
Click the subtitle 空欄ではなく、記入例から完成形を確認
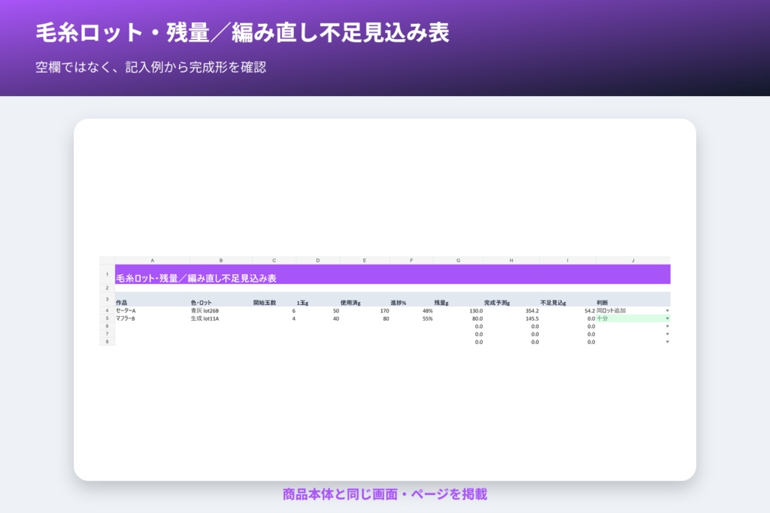click(150, 67)
